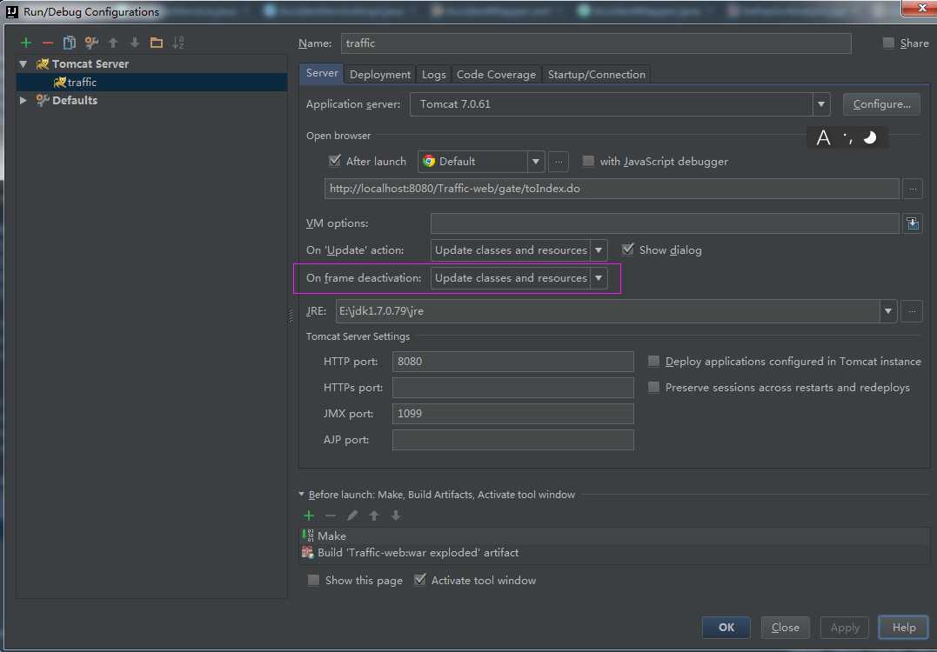Open browser selection ellipsis button

pyautogui.click(x=559, y=162)
